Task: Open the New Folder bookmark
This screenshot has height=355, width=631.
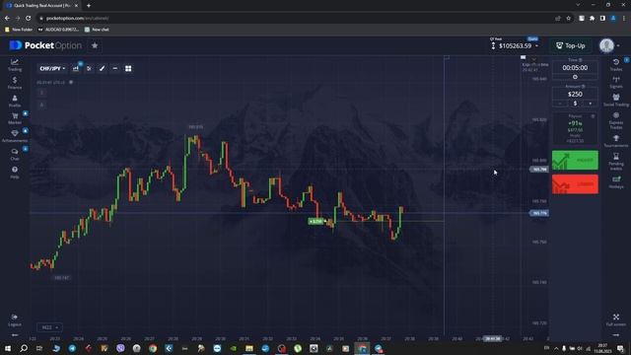Action: [19, 30]
